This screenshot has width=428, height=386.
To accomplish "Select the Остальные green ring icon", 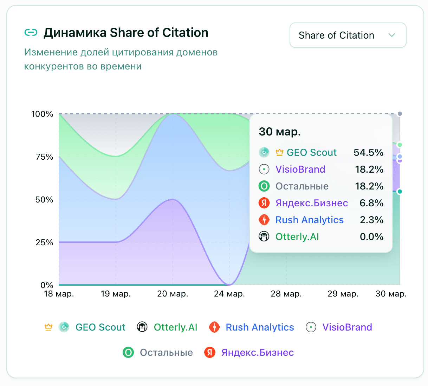I will [x=128, y=352].
